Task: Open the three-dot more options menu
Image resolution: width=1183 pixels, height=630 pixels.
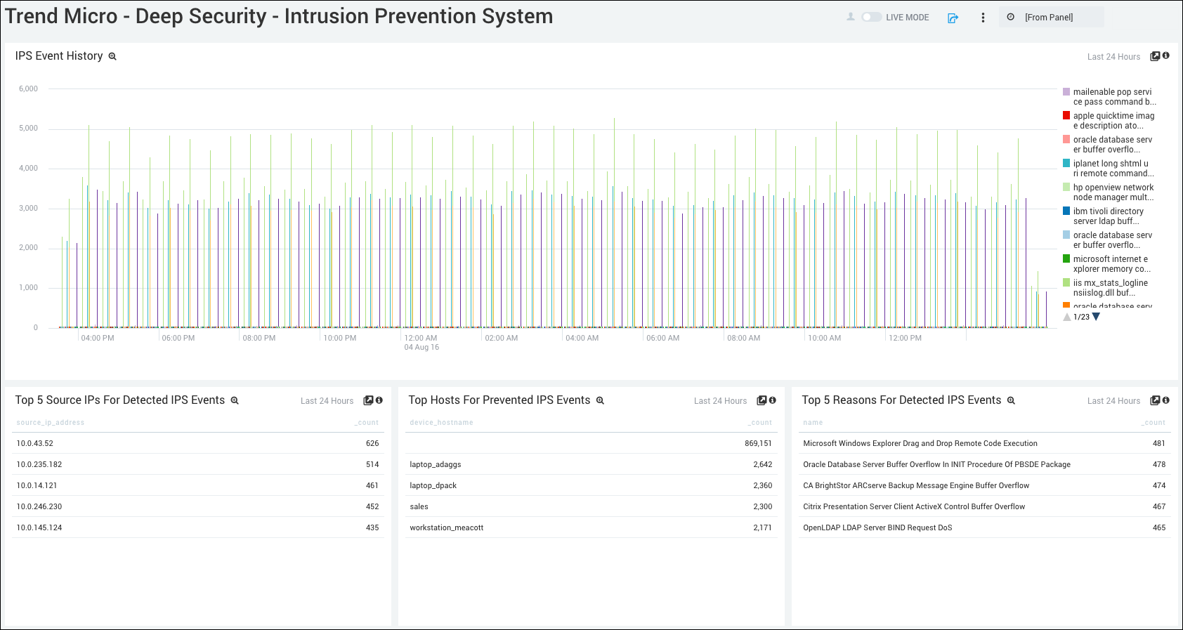Action: click(x=983, y=18)
